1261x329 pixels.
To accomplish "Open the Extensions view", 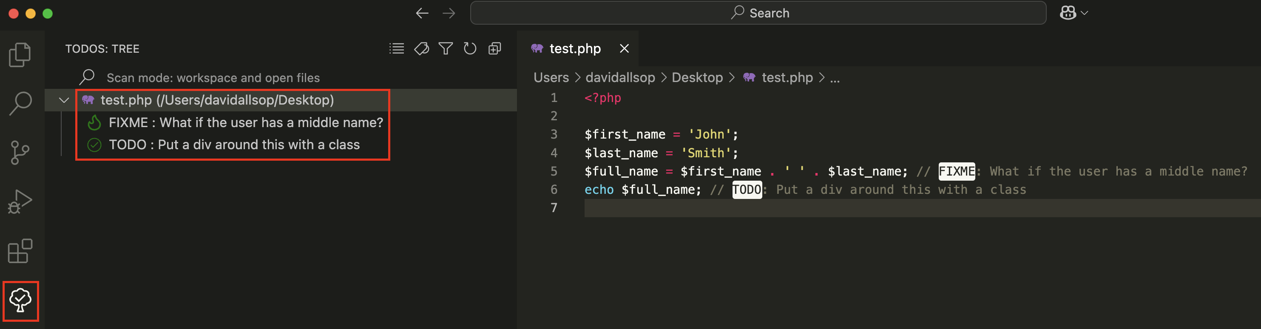I will pyautogui.click(x=20, y=251).
